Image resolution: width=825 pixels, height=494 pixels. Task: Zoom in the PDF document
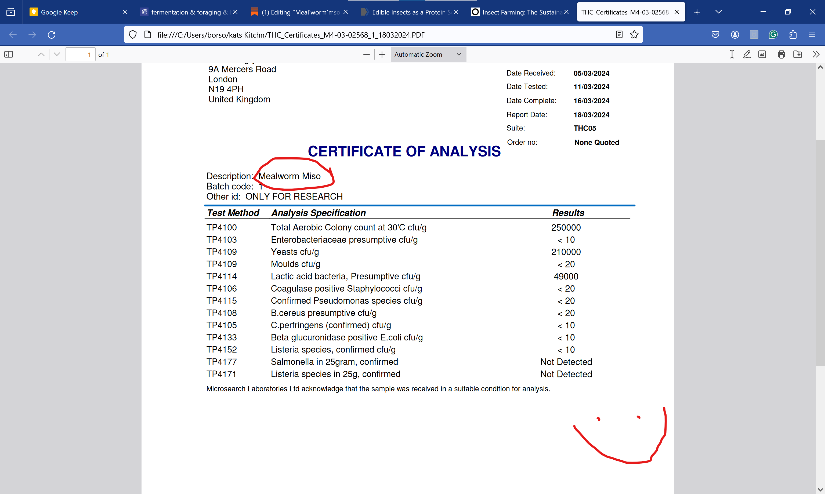click(382, 54)
